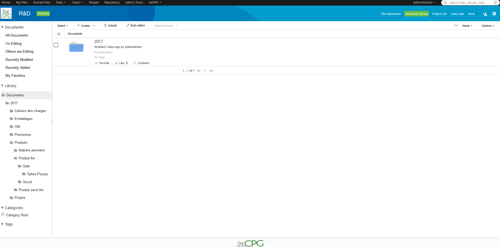Collapse the Categories section
500x247 pixels.
point(2,208)
